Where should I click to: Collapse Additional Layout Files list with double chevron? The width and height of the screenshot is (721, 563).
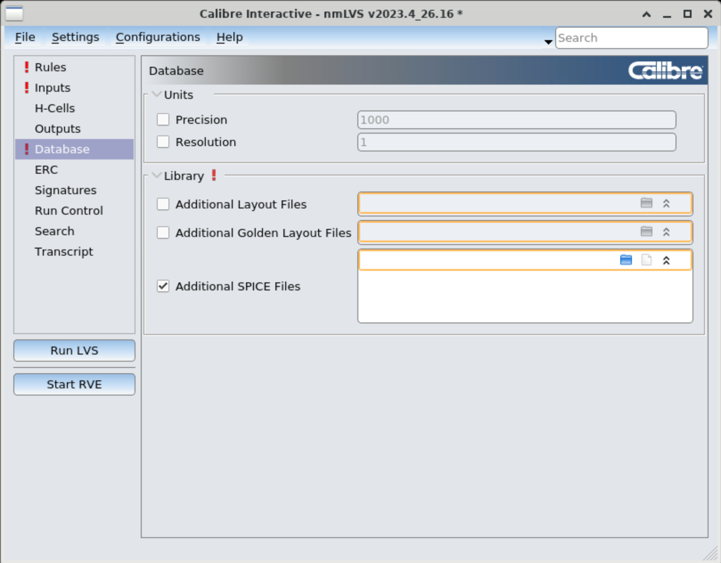click(666, 204)
